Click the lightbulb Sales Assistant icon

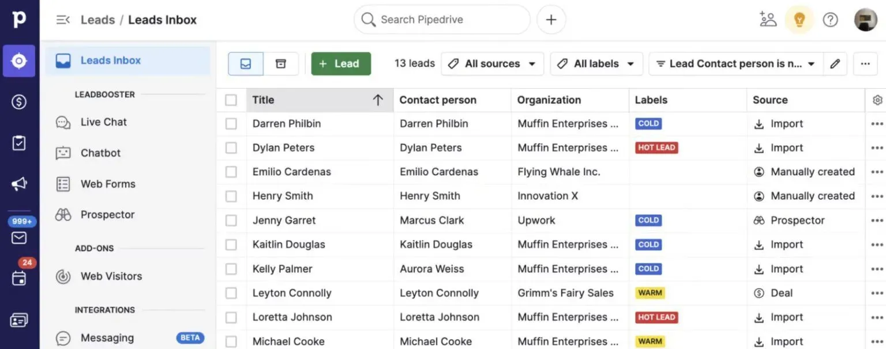799,20
